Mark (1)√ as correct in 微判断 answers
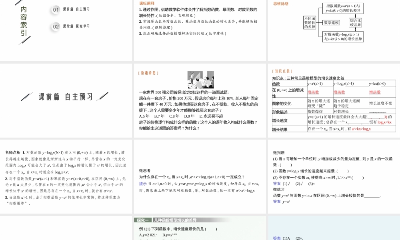The height and width of the screenshot is (240, 400). point(287,183)
